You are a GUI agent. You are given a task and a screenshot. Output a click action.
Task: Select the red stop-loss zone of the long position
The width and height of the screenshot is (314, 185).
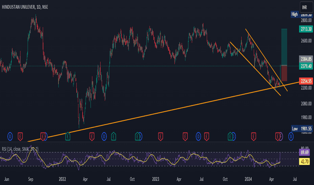(x=284, y=73)
